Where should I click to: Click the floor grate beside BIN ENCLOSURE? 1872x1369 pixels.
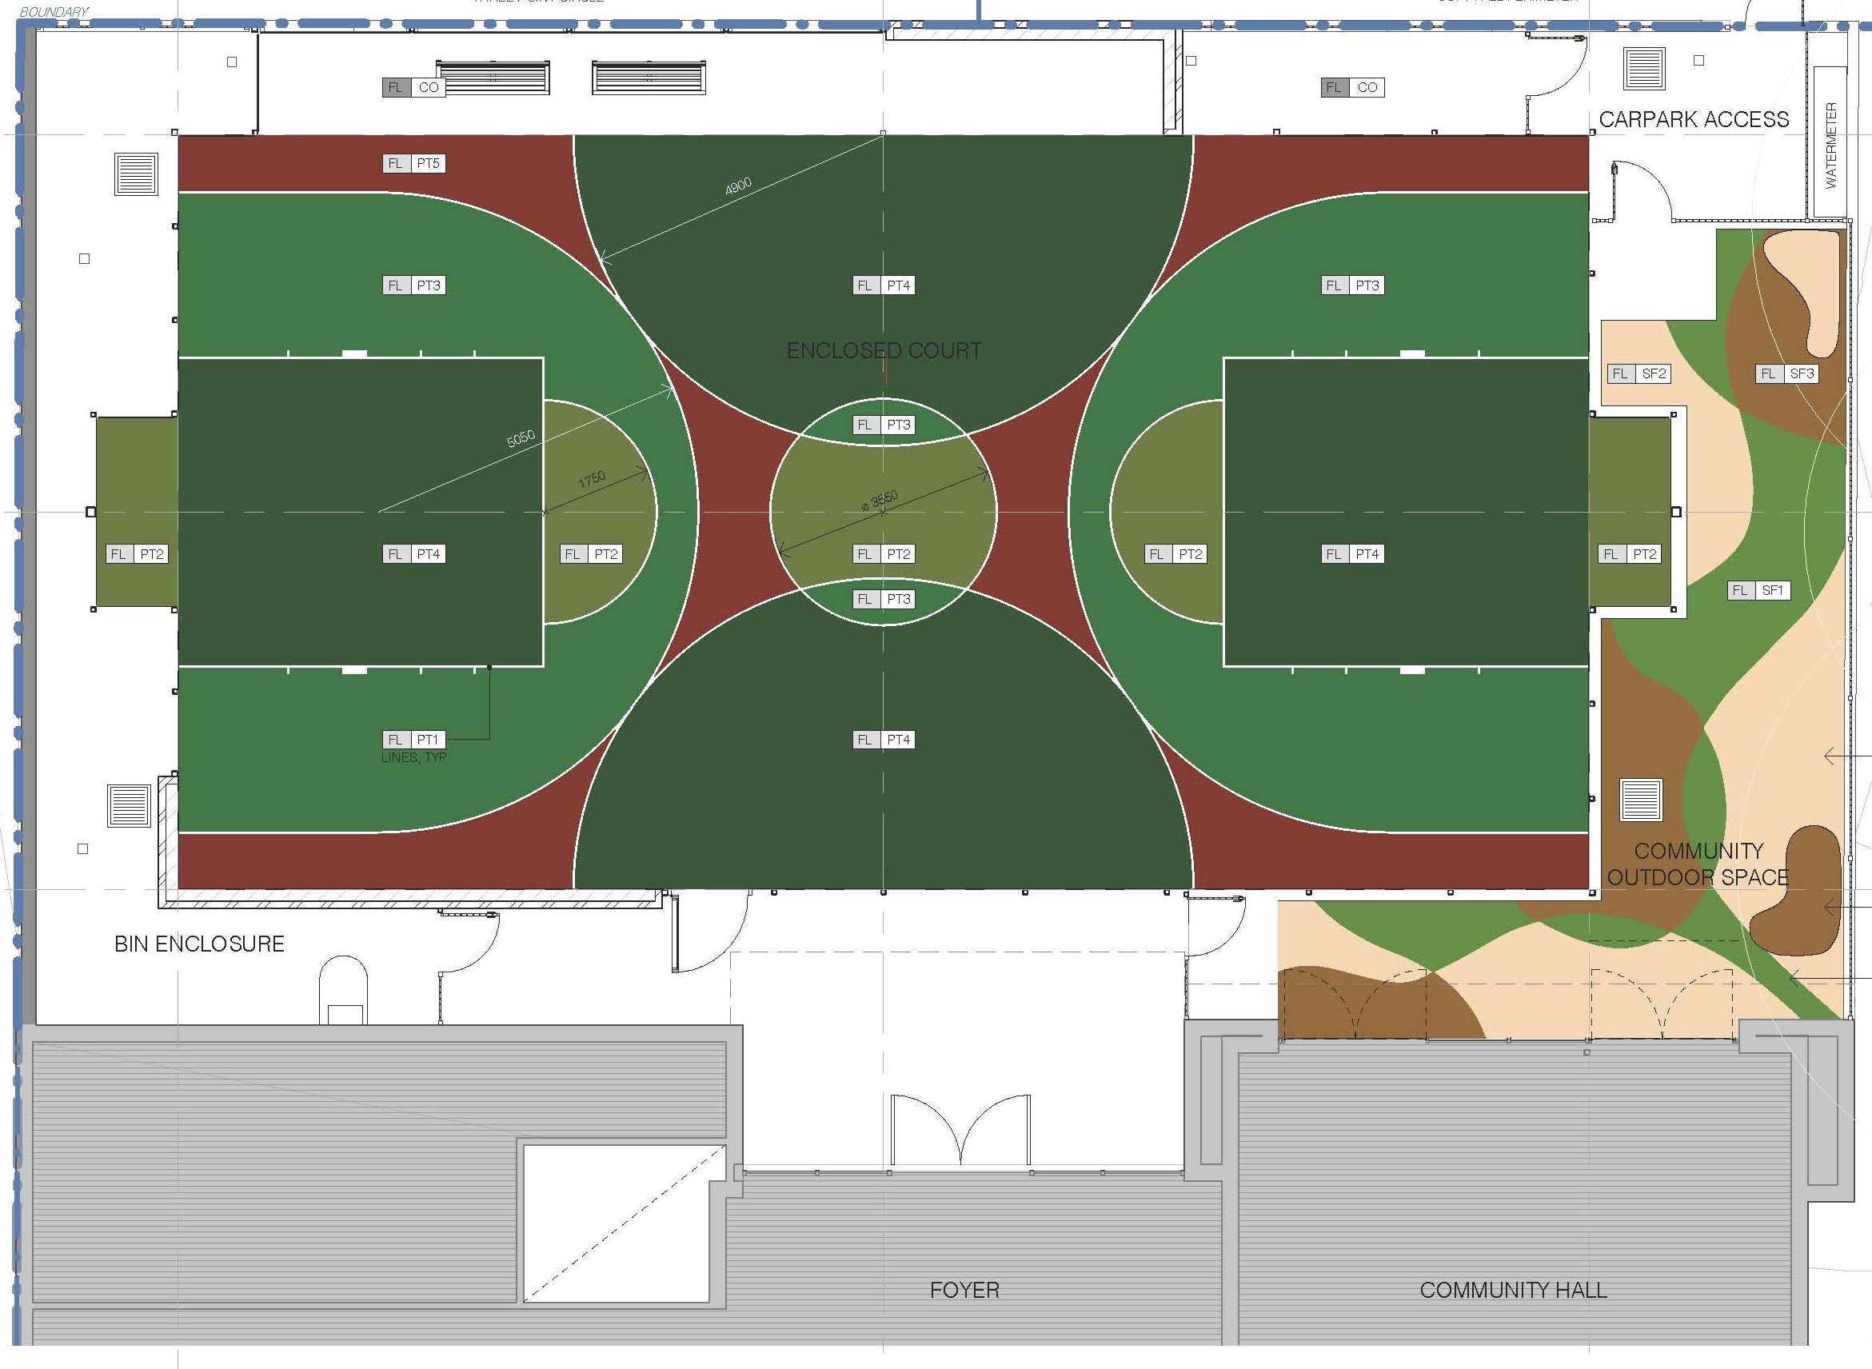[x=129, y=804]
